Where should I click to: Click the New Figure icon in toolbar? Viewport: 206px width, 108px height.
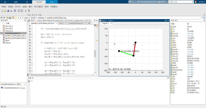click(x=2, y=11)
